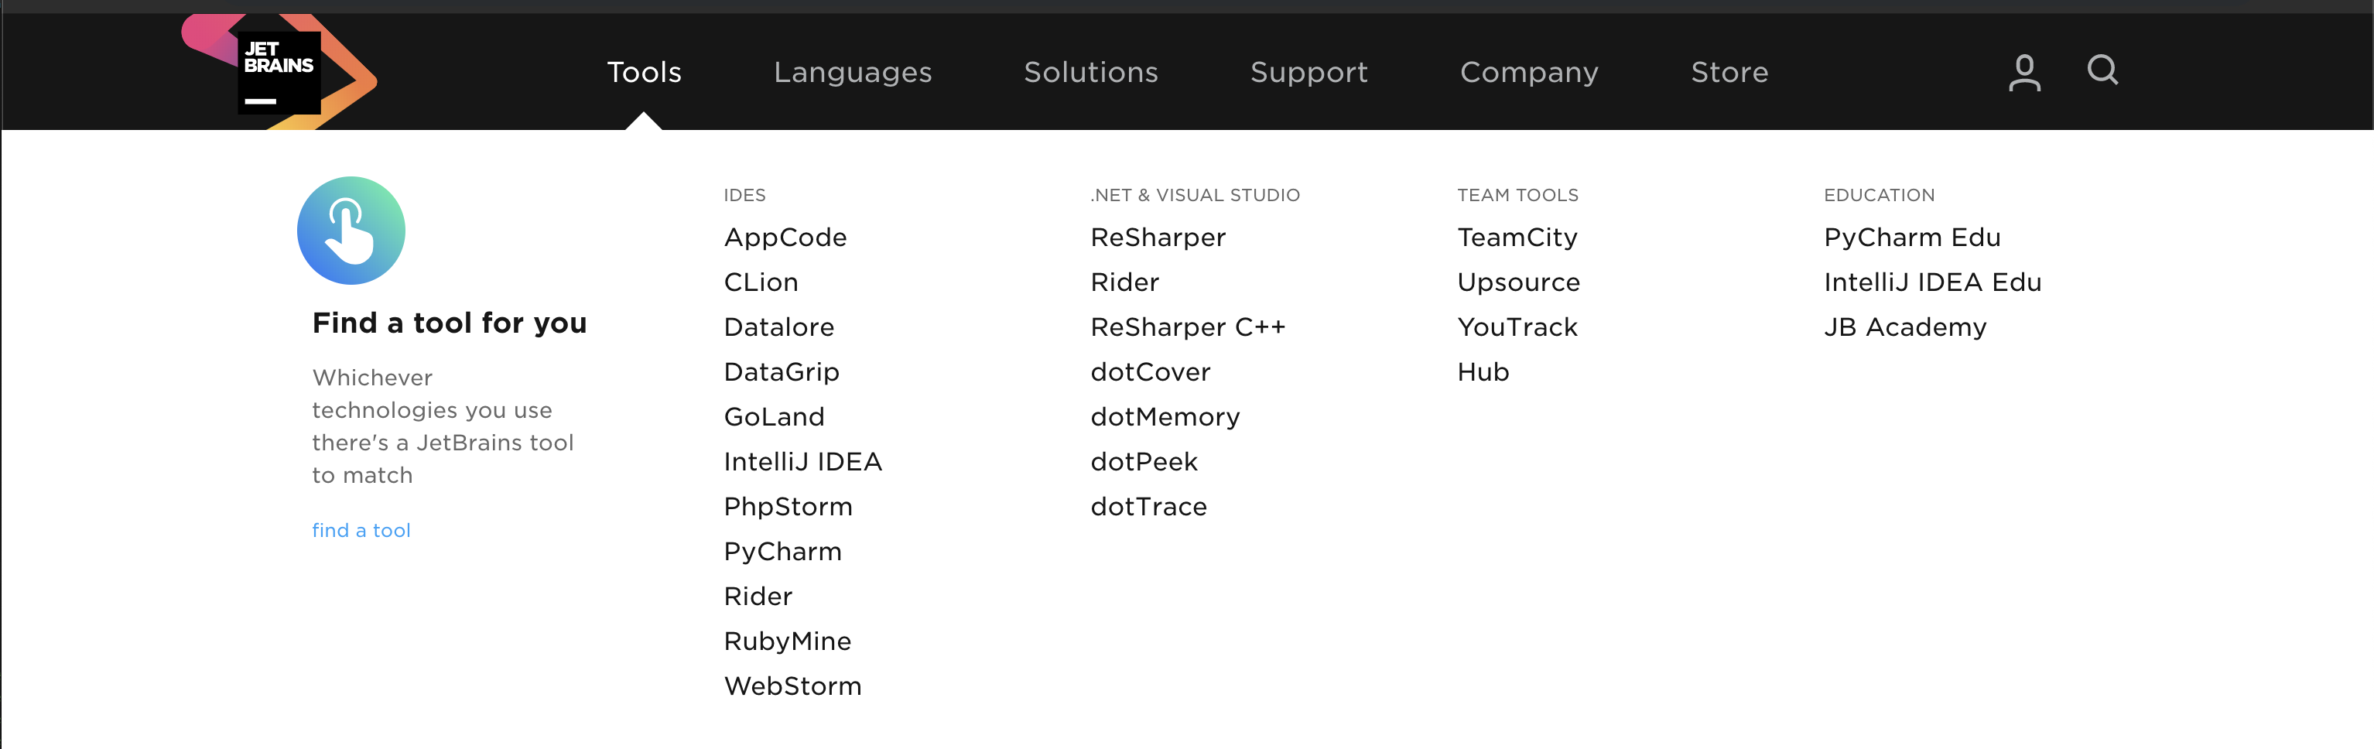The height and width of the screenshot is (749, 2374).
Task: Open Datalore product link
Action: tap(778, 327)
